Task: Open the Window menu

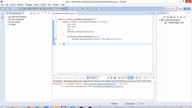Action: (x=56, y=5)
